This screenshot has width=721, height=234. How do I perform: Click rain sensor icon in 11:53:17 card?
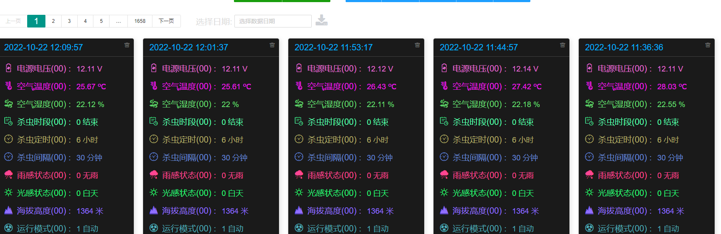pos(299,175)
